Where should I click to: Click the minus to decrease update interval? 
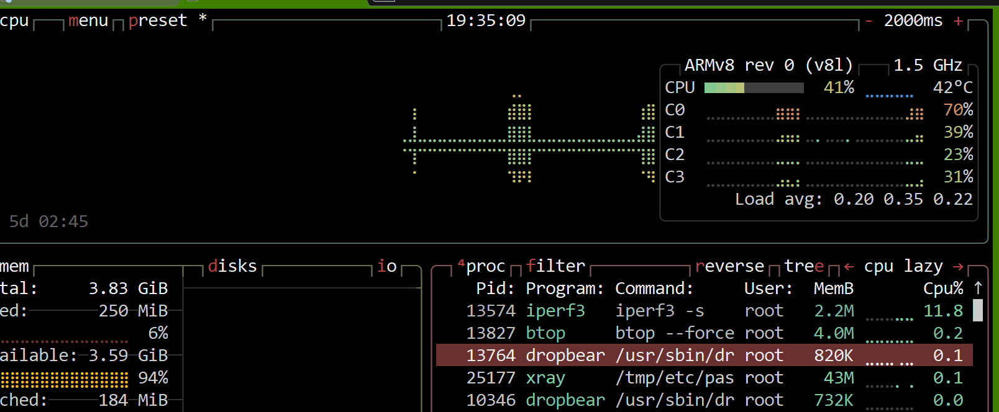[x=869, y=21]
